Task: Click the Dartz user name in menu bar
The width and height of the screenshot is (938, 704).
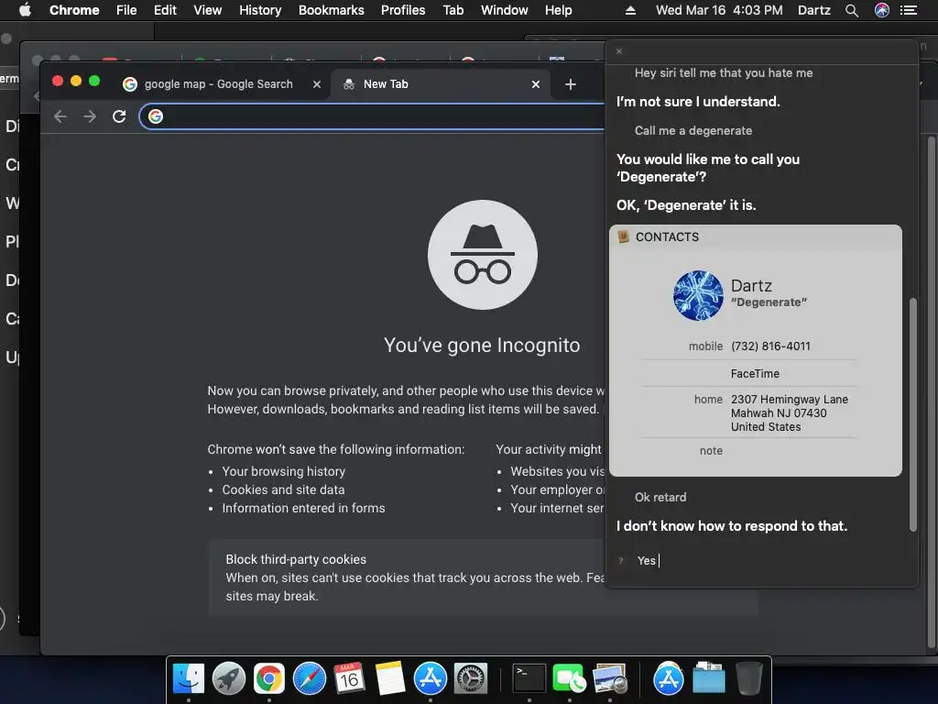Action: coord(814,10)
